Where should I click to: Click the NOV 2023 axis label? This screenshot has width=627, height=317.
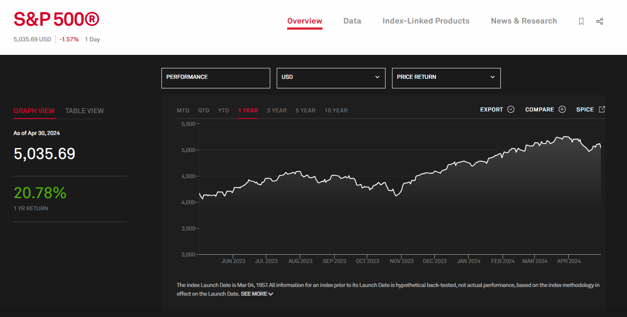402,261
